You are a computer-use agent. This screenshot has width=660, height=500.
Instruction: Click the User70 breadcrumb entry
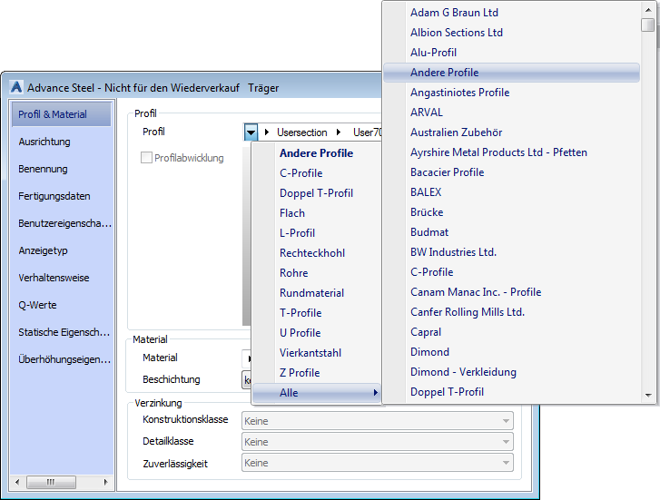pos(367,132)
